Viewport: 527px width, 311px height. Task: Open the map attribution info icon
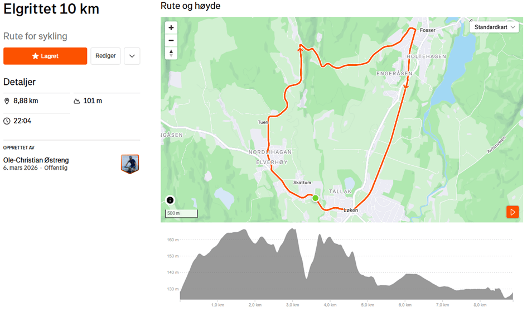pos(170,200)
